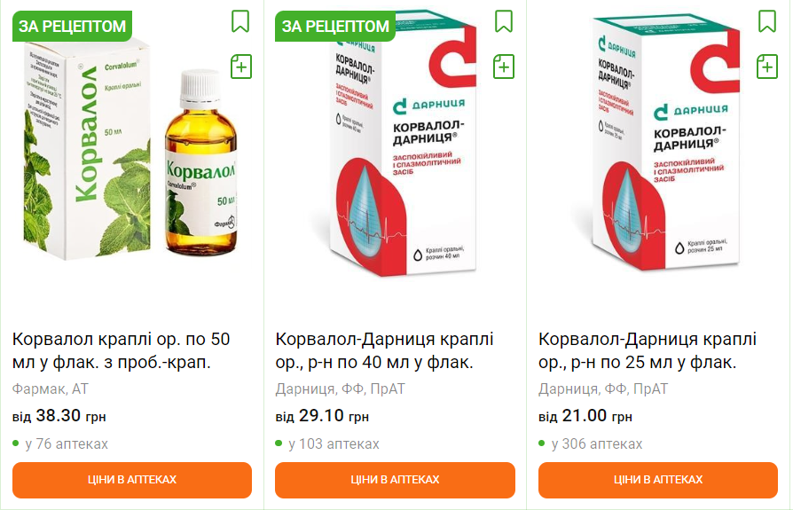Viewport: 793px width, 510px height.
Task: Add Корвалол 50 мл to list icon
Action: pos(241,67)
